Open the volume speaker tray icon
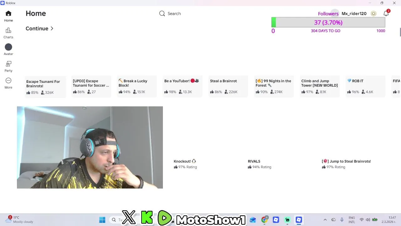This screenshot has width=401, height=226. pos(368,220)
